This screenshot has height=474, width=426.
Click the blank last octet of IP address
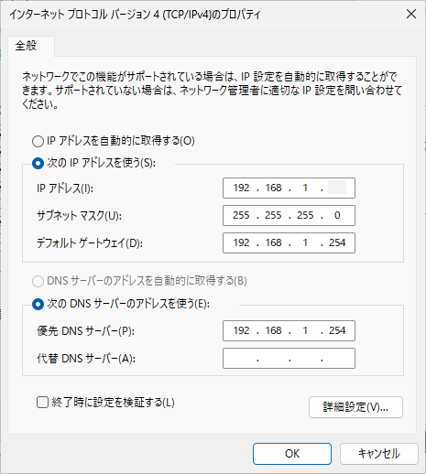click(x=337, y=188)
